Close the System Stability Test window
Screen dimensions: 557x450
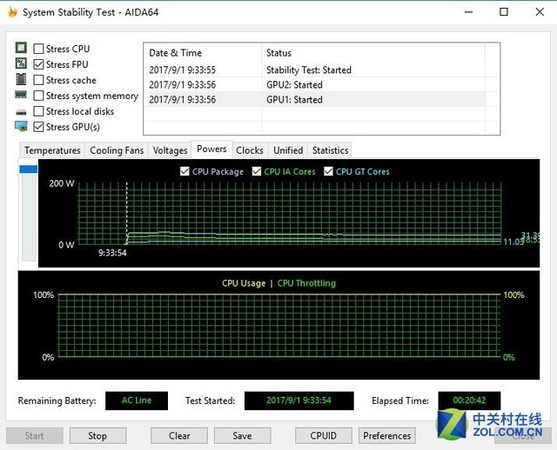(x=540, y=12)
